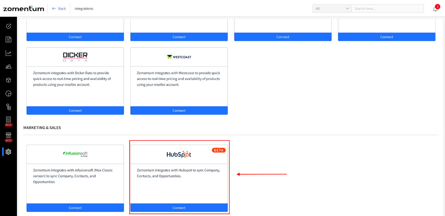View notifications via the bell icon
Screen dimensions: 445x216
[x=436, y=9]
